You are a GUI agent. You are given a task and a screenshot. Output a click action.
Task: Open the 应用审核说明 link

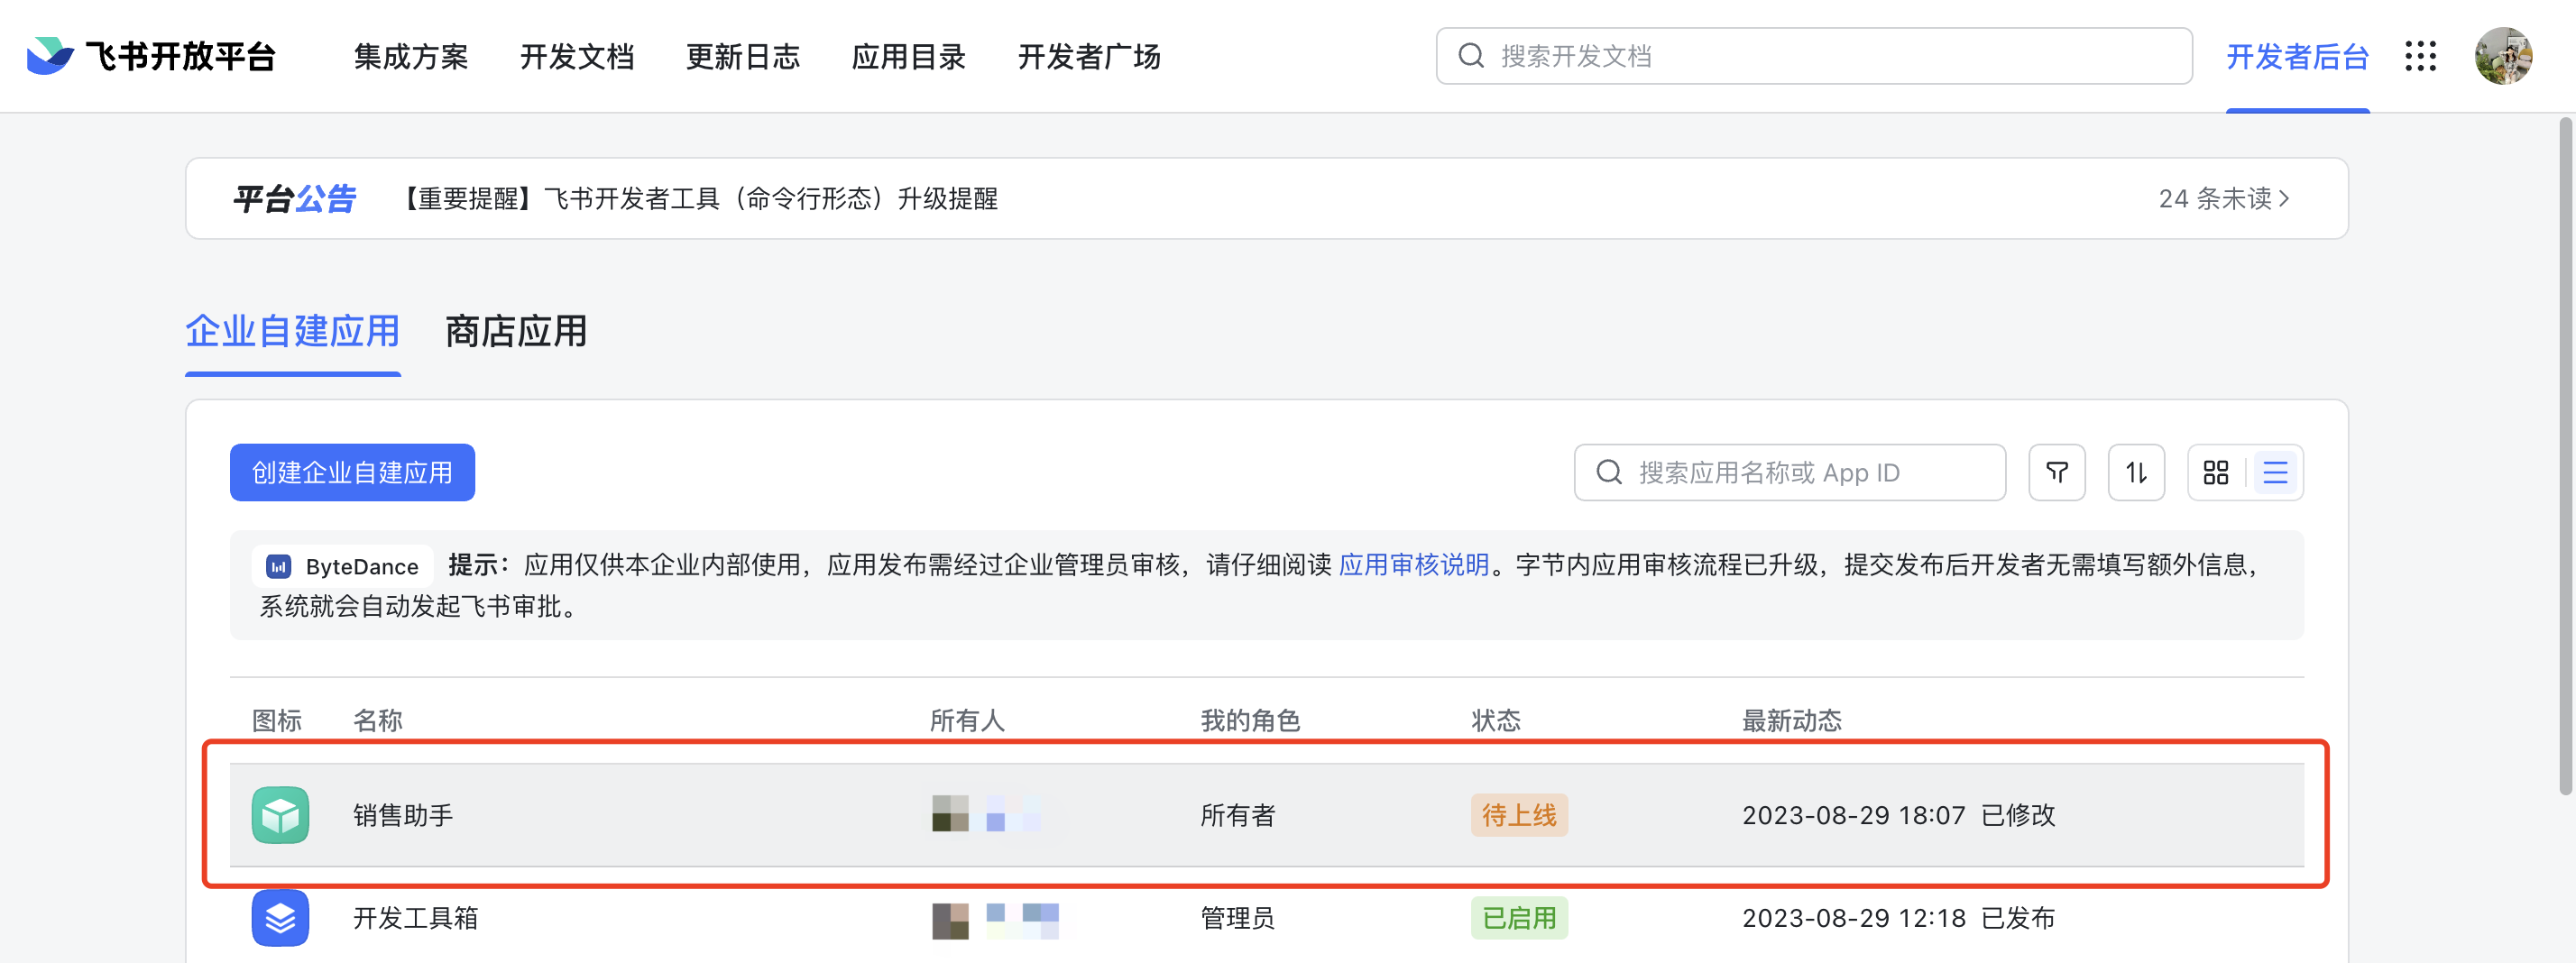pyautogui.click(x=1414, y=565)
